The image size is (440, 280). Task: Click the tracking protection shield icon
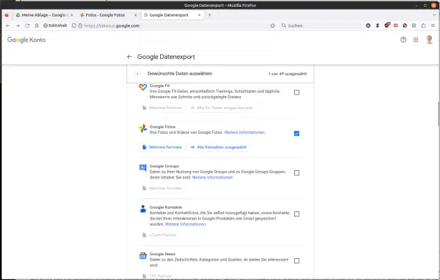click(x=74, y=25)
